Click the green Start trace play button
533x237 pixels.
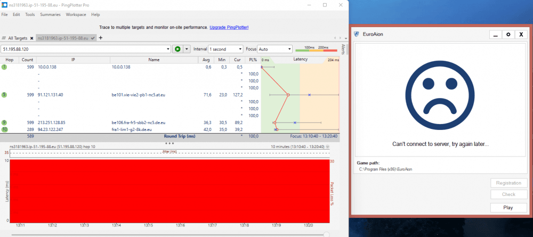177,49
